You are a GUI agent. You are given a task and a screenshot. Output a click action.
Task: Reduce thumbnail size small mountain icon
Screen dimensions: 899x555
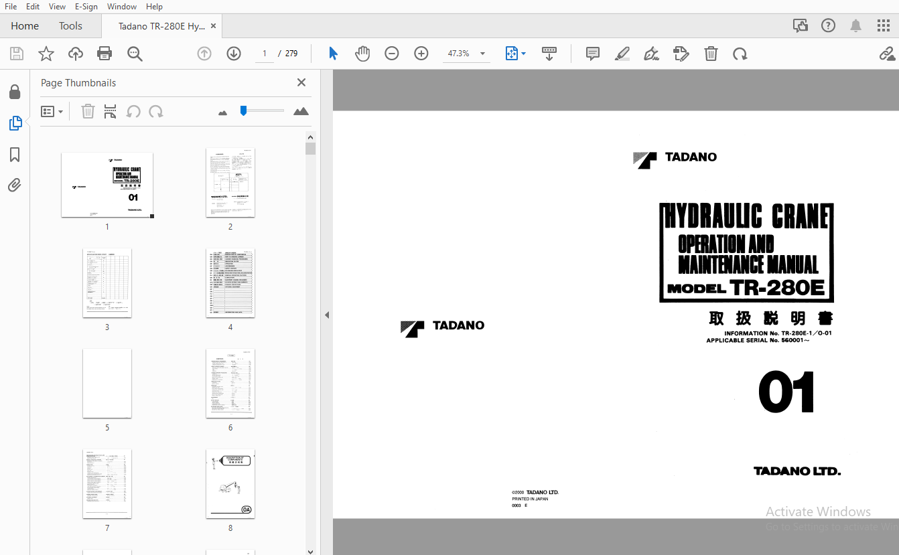pyautogui.click(x=223, y=112)
